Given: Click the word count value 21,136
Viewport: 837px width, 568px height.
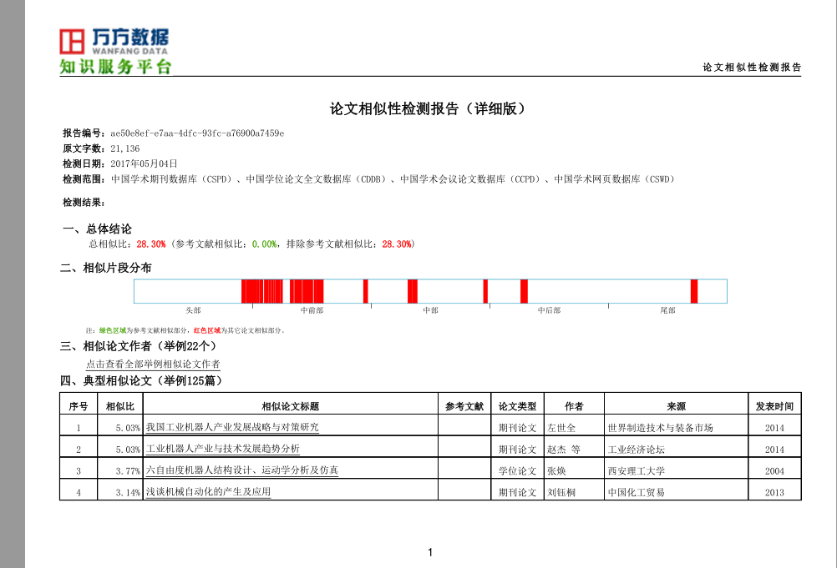Looking at the screenshot, I should (x=125, y=148).
